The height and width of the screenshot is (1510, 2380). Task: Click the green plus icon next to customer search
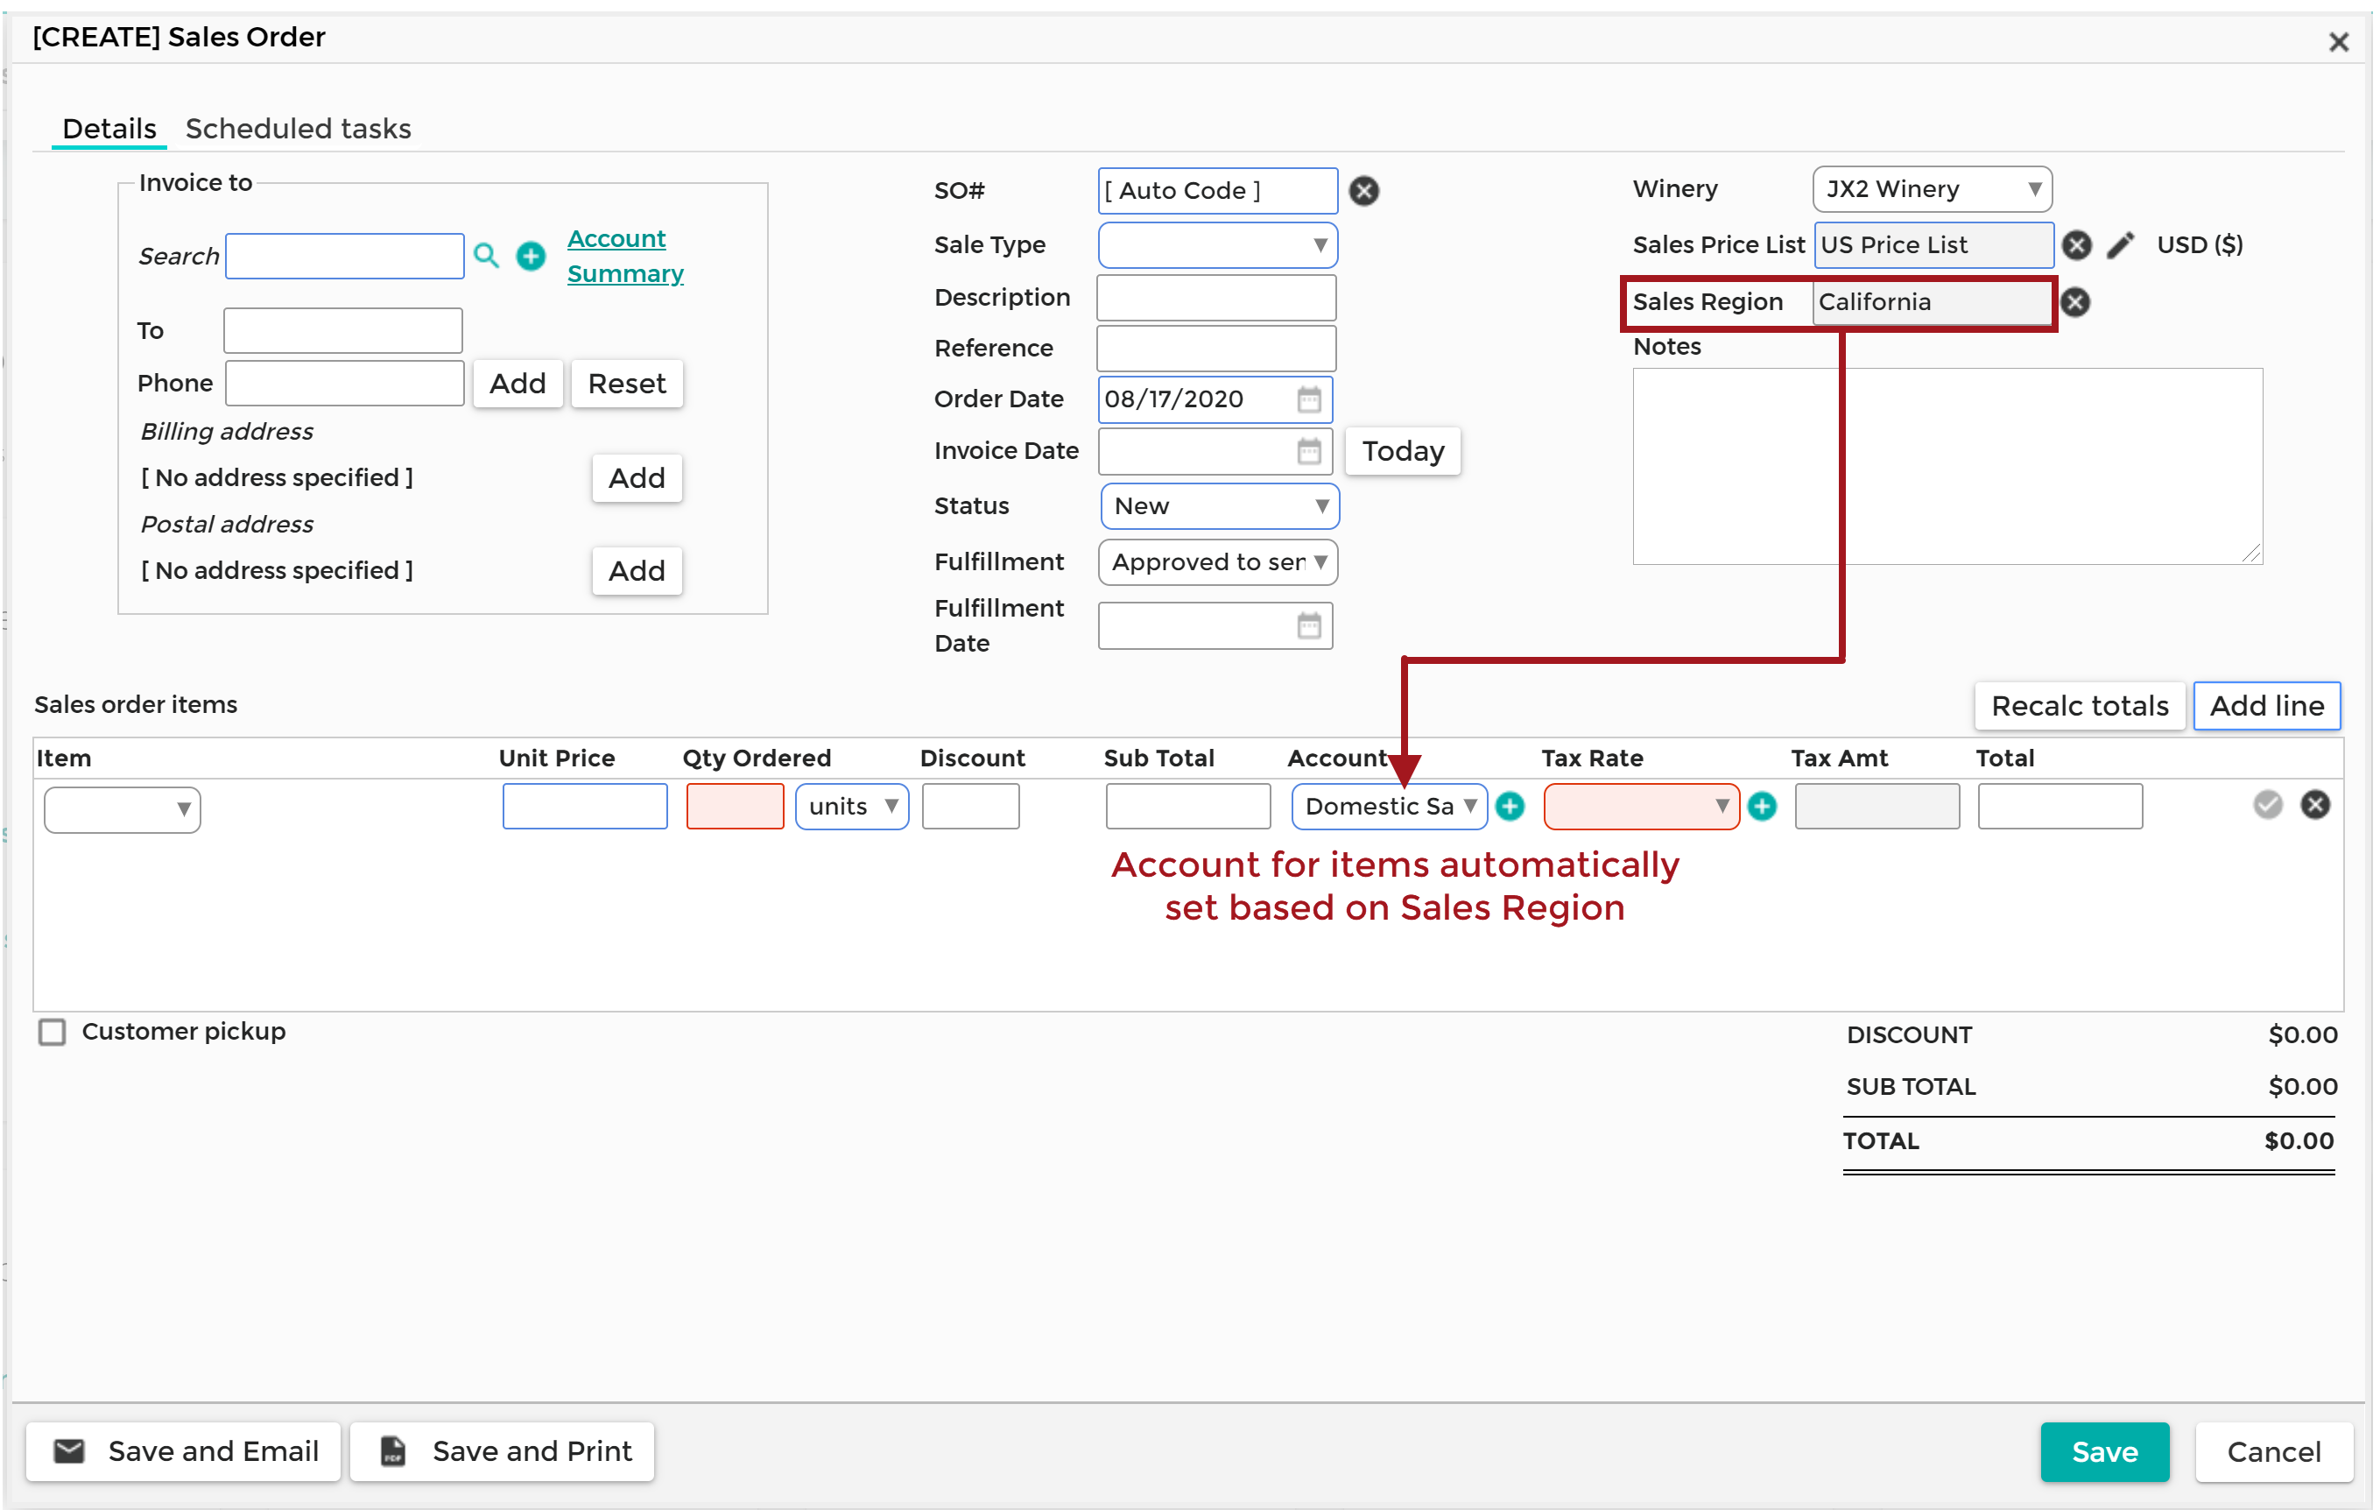531,256
